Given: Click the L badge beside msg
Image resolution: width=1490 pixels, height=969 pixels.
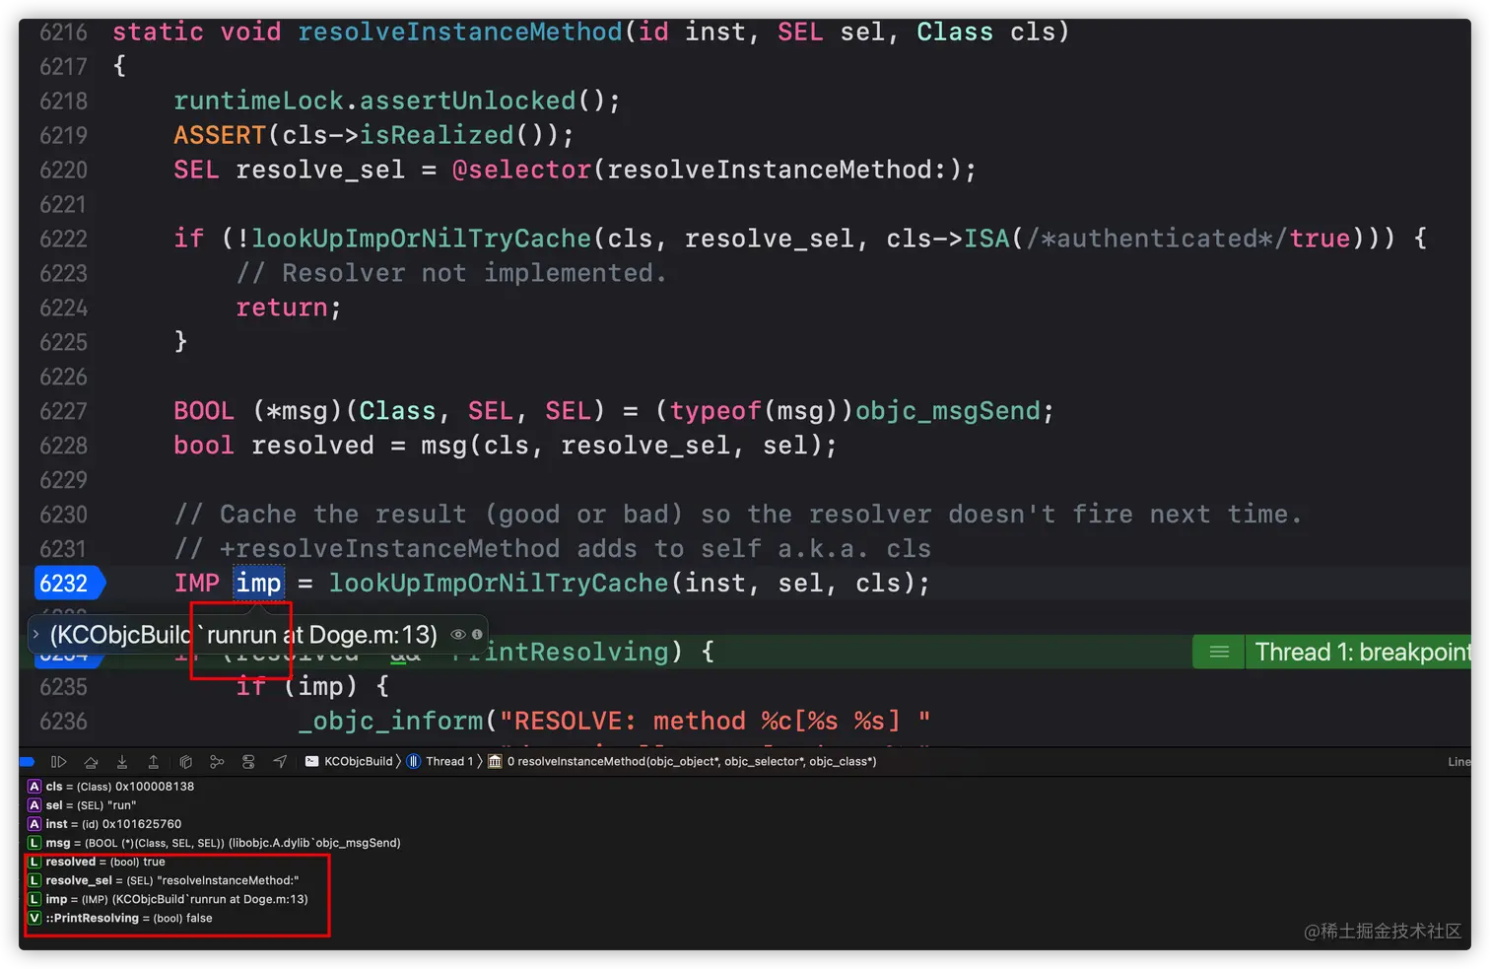Looking at the screenshot, I should 34,843.
